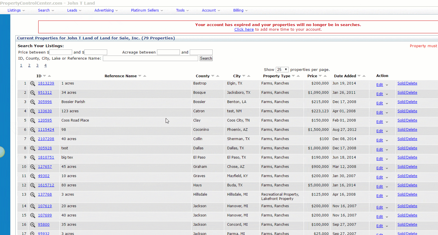Sold/Delete the Dallas, TX listing
This screenshot has height=235, width=438.
click(407, 148)
